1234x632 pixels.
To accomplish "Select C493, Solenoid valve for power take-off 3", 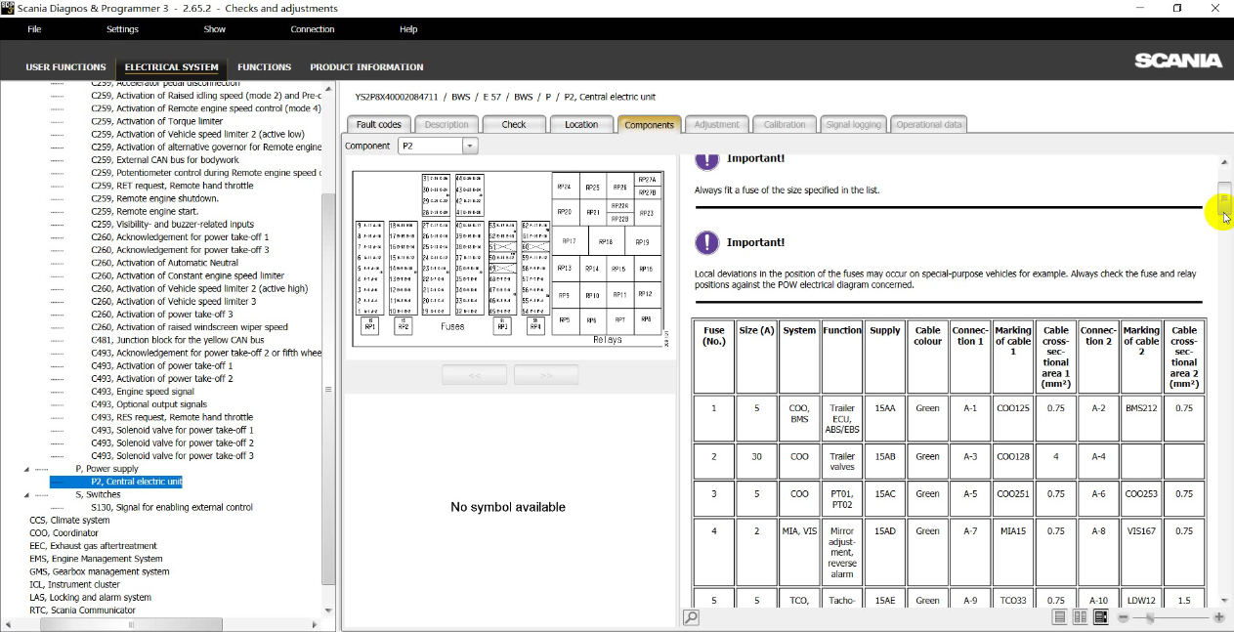I will pos(172,455).
